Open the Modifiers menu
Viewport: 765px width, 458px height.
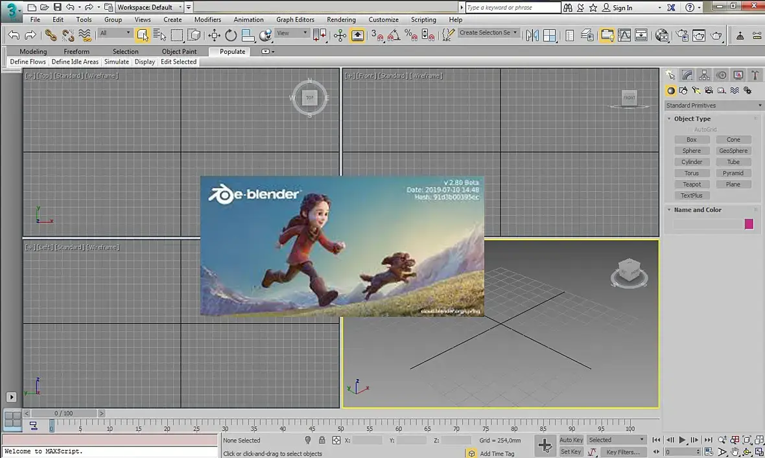pyautogui.click(x=207, y=19)
